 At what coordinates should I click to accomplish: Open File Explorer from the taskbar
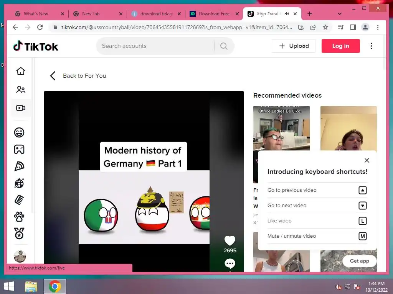click(31, 286)
